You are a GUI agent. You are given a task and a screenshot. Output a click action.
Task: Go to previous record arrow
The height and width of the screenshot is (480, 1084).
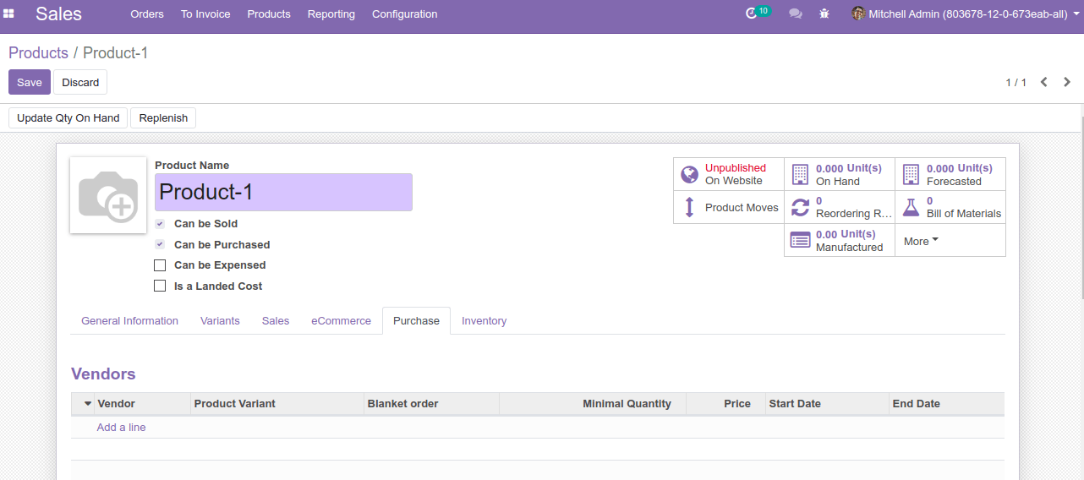click(1044, 82)
